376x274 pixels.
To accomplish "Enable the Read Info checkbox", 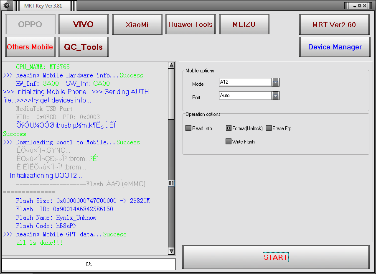I will [x=188, y=128].
